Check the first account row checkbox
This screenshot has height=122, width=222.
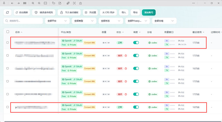click(7, 42)
